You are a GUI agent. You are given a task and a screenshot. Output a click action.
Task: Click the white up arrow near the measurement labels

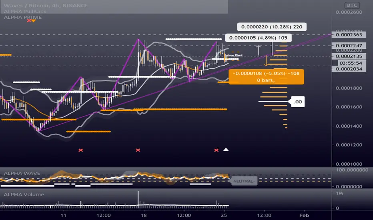click(259, 50)
